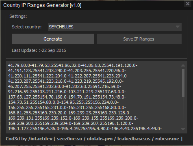Click the IP line starting '196.1.127.255'
Image resolution: width=193 pixels, height=146 pixels.
pyautogui.click(x=85, y=129)
